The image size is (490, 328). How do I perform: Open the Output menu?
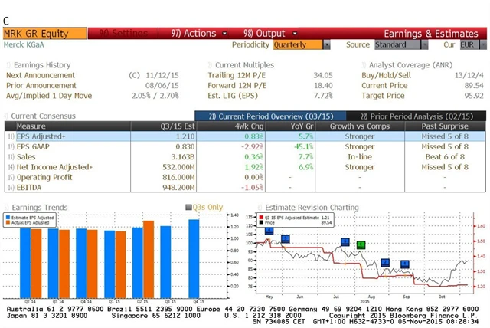pos(263,34)
